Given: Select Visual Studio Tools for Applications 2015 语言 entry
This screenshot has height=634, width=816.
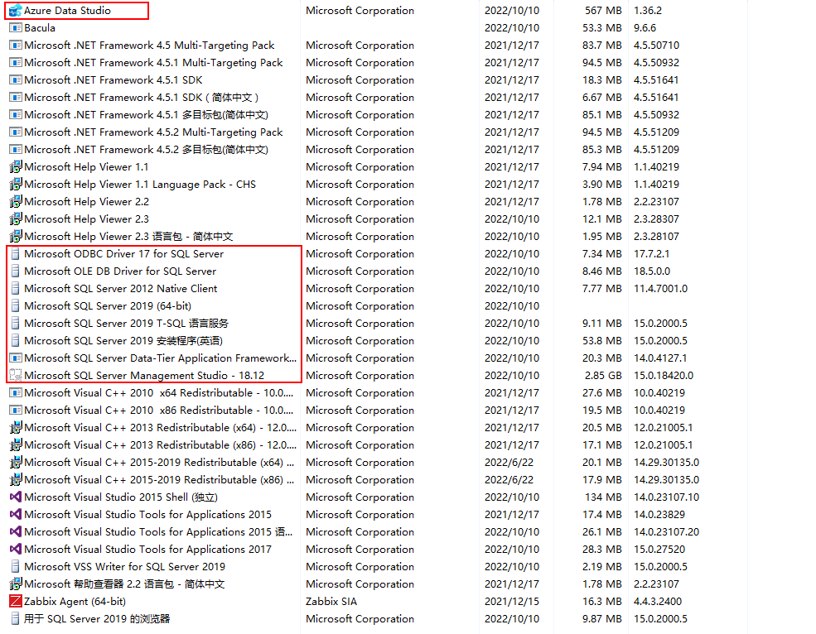Looking at the screenshot, I should (159, 532).
